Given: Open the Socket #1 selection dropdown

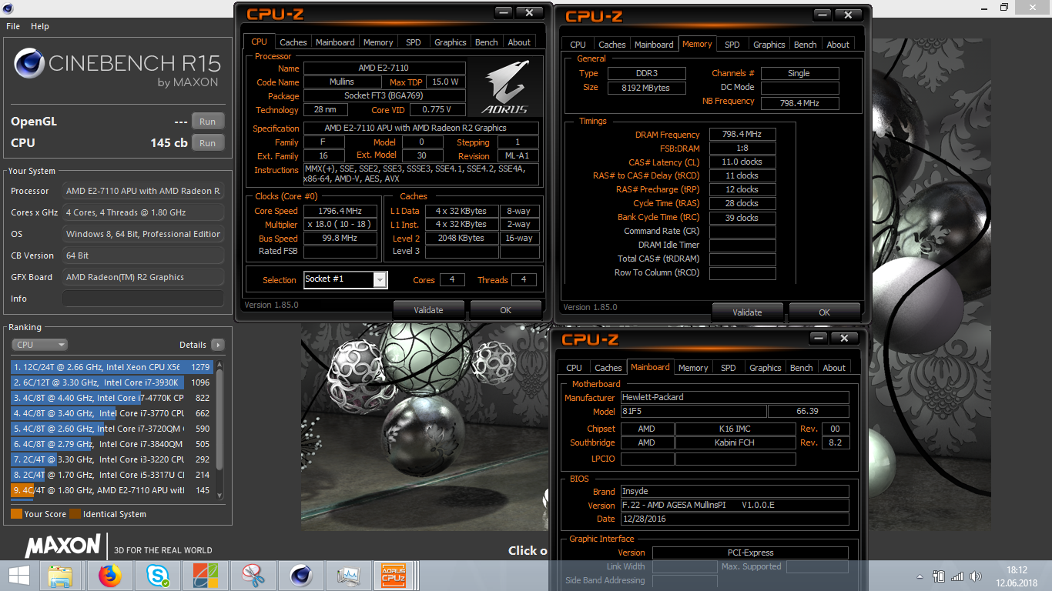Looking at the screenshot, I should (x=380, y=280).
